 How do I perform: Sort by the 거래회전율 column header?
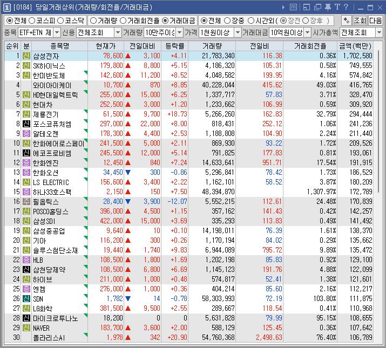[x=310, y=46]
